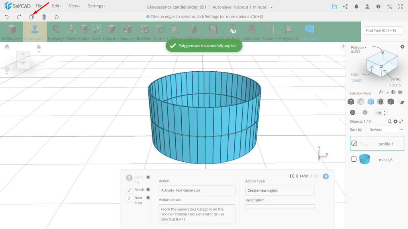This screenshot has width=408, height=229.
Task: Click the view orientation cube
Action: coord(23,60)
